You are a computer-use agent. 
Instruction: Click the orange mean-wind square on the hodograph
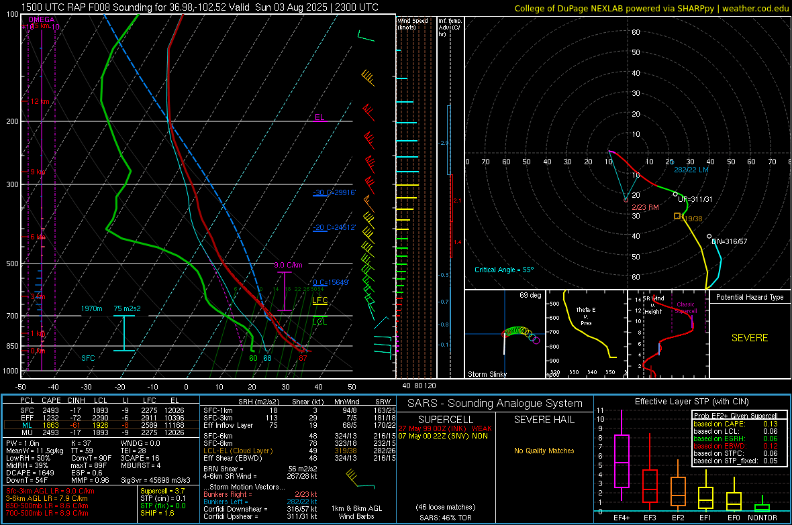(x=677, y=216)
